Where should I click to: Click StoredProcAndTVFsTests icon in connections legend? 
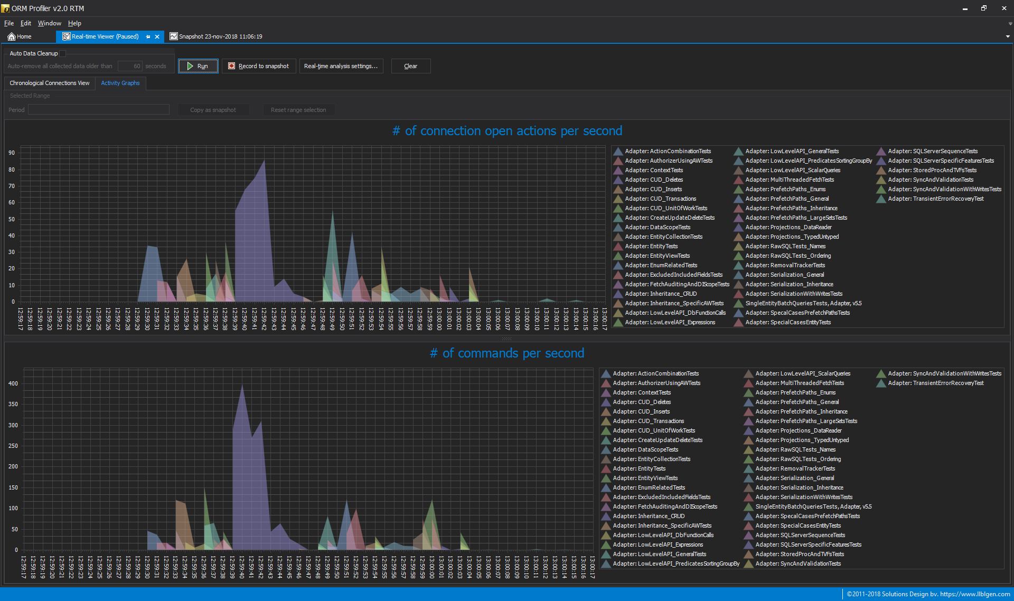pyautogui.click(x=881, y=170)
